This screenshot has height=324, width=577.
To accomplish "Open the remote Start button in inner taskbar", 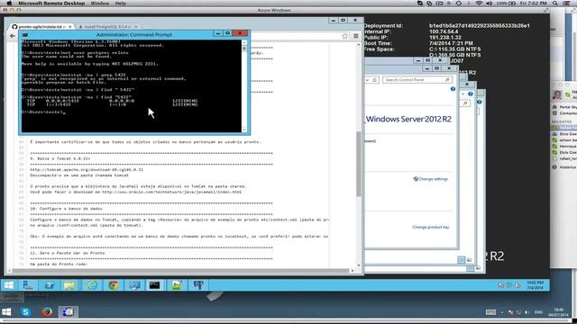I will tap(9, 285).
